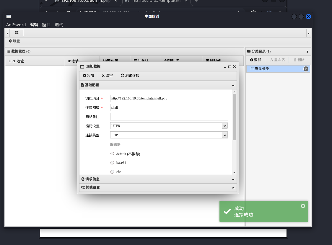The image size is (332, 245).
Task: Click the 连接密码 input field
Action: [x=169, y=107]
